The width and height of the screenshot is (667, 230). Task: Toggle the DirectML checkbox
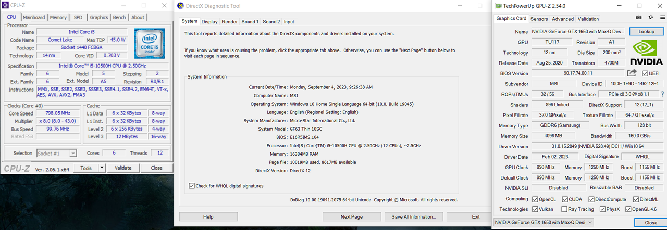click(x=636, y=199)
